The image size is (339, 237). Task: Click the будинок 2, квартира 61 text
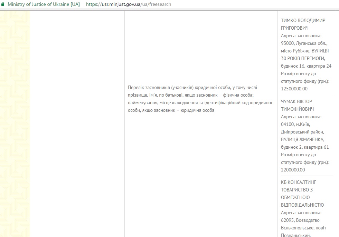pos(305,147)
